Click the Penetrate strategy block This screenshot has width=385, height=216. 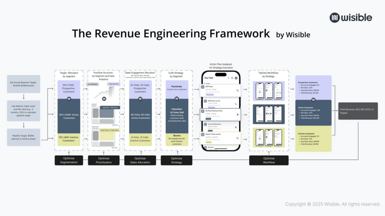[x=177, y=89]
